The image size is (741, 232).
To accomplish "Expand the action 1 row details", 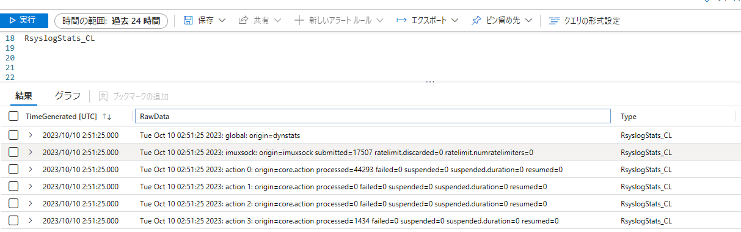I will click(30, 186).
